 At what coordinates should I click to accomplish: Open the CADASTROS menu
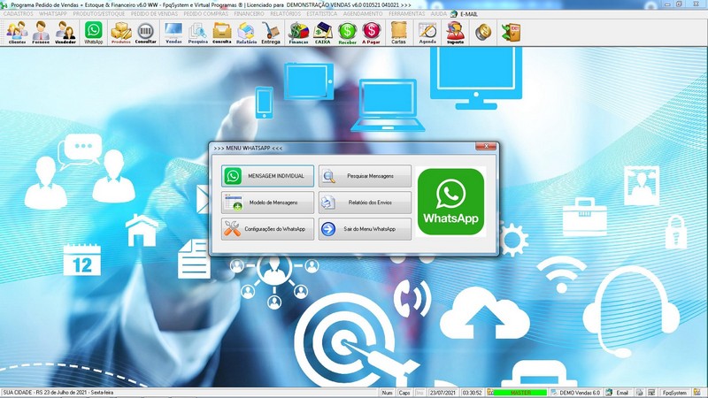[x=18, y=14]
